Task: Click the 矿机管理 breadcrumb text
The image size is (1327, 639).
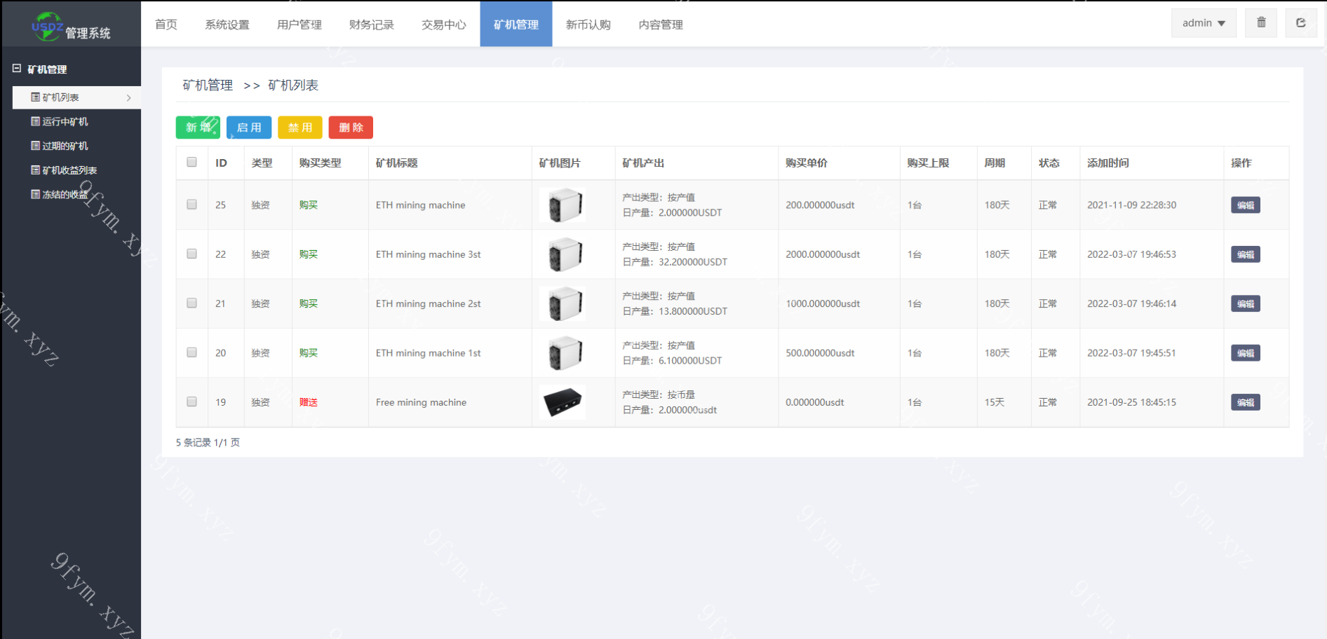Action: click(208, 85)
